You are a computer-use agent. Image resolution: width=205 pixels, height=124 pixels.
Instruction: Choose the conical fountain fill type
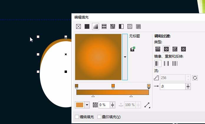click(x=175, y=49)
